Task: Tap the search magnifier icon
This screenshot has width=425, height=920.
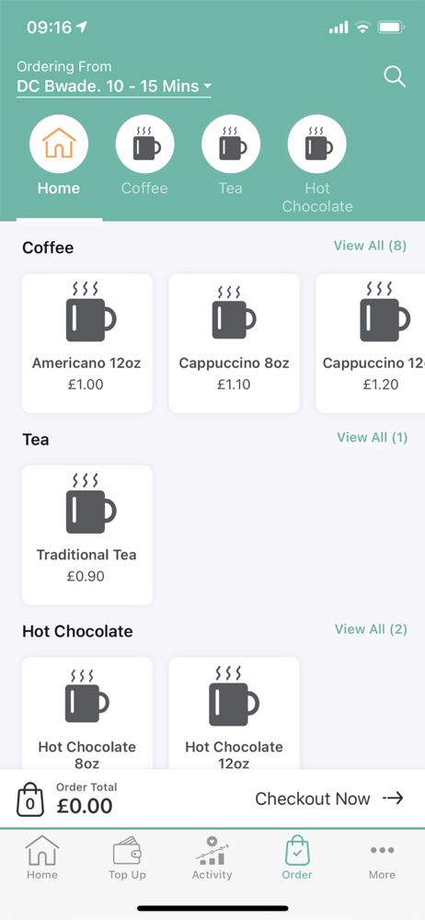Action: tap(395, 76)
